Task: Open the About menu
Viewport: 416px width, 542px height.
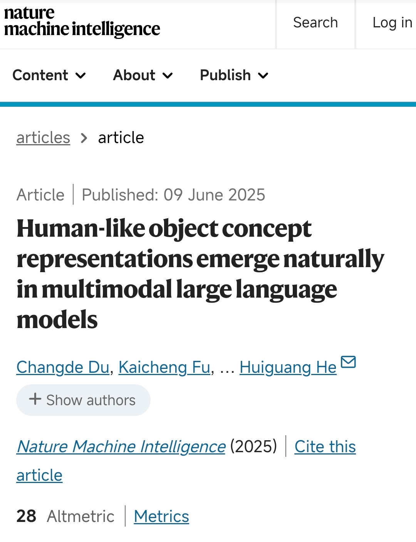Action: [134, 75]
